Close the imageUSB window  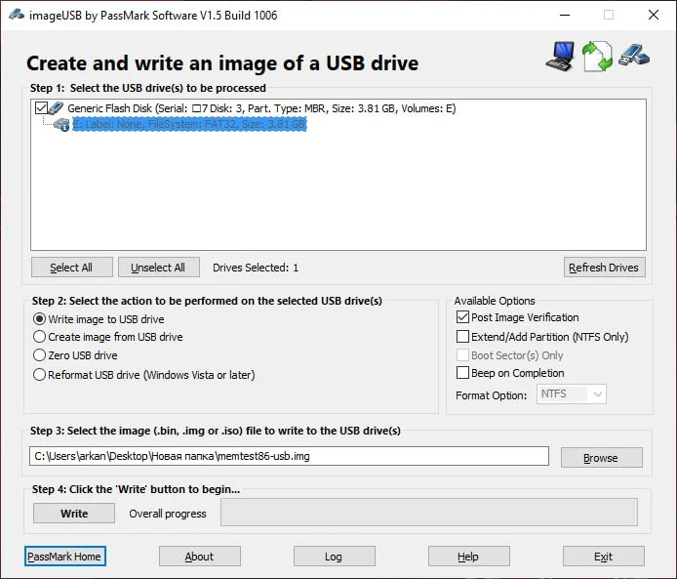(x=654, y=15)
